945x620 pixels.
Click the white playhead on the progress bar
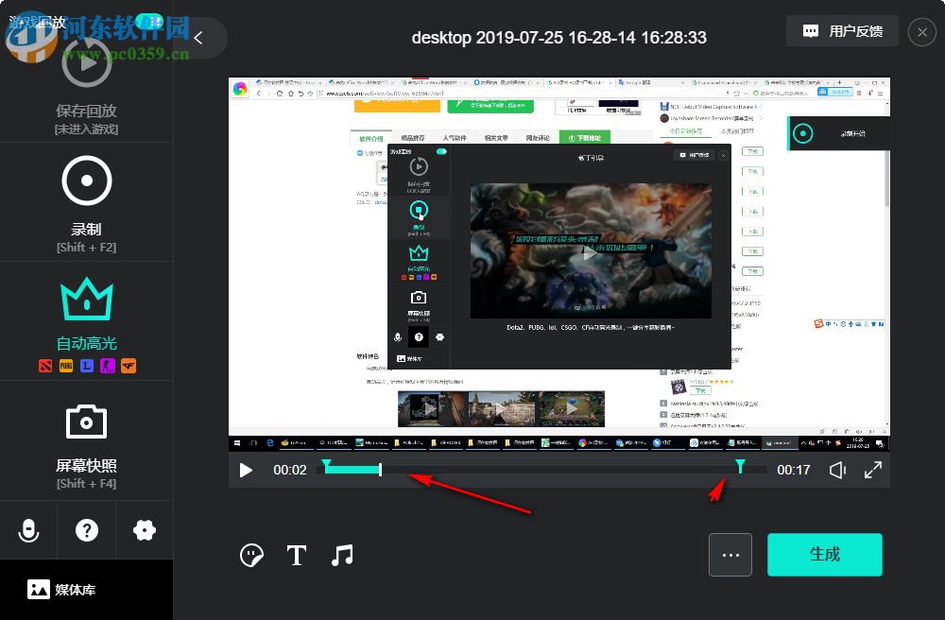[x=380, y=470]
